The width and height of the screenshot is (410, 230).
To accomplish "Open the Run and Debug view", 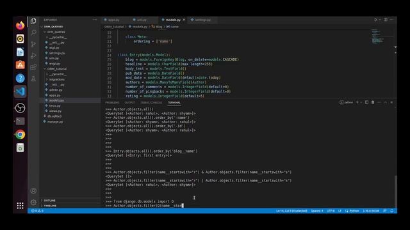I will tap(33, 56).
